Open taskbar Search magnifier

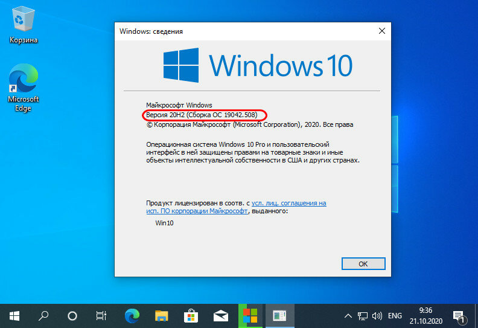[x=43, y=316]
